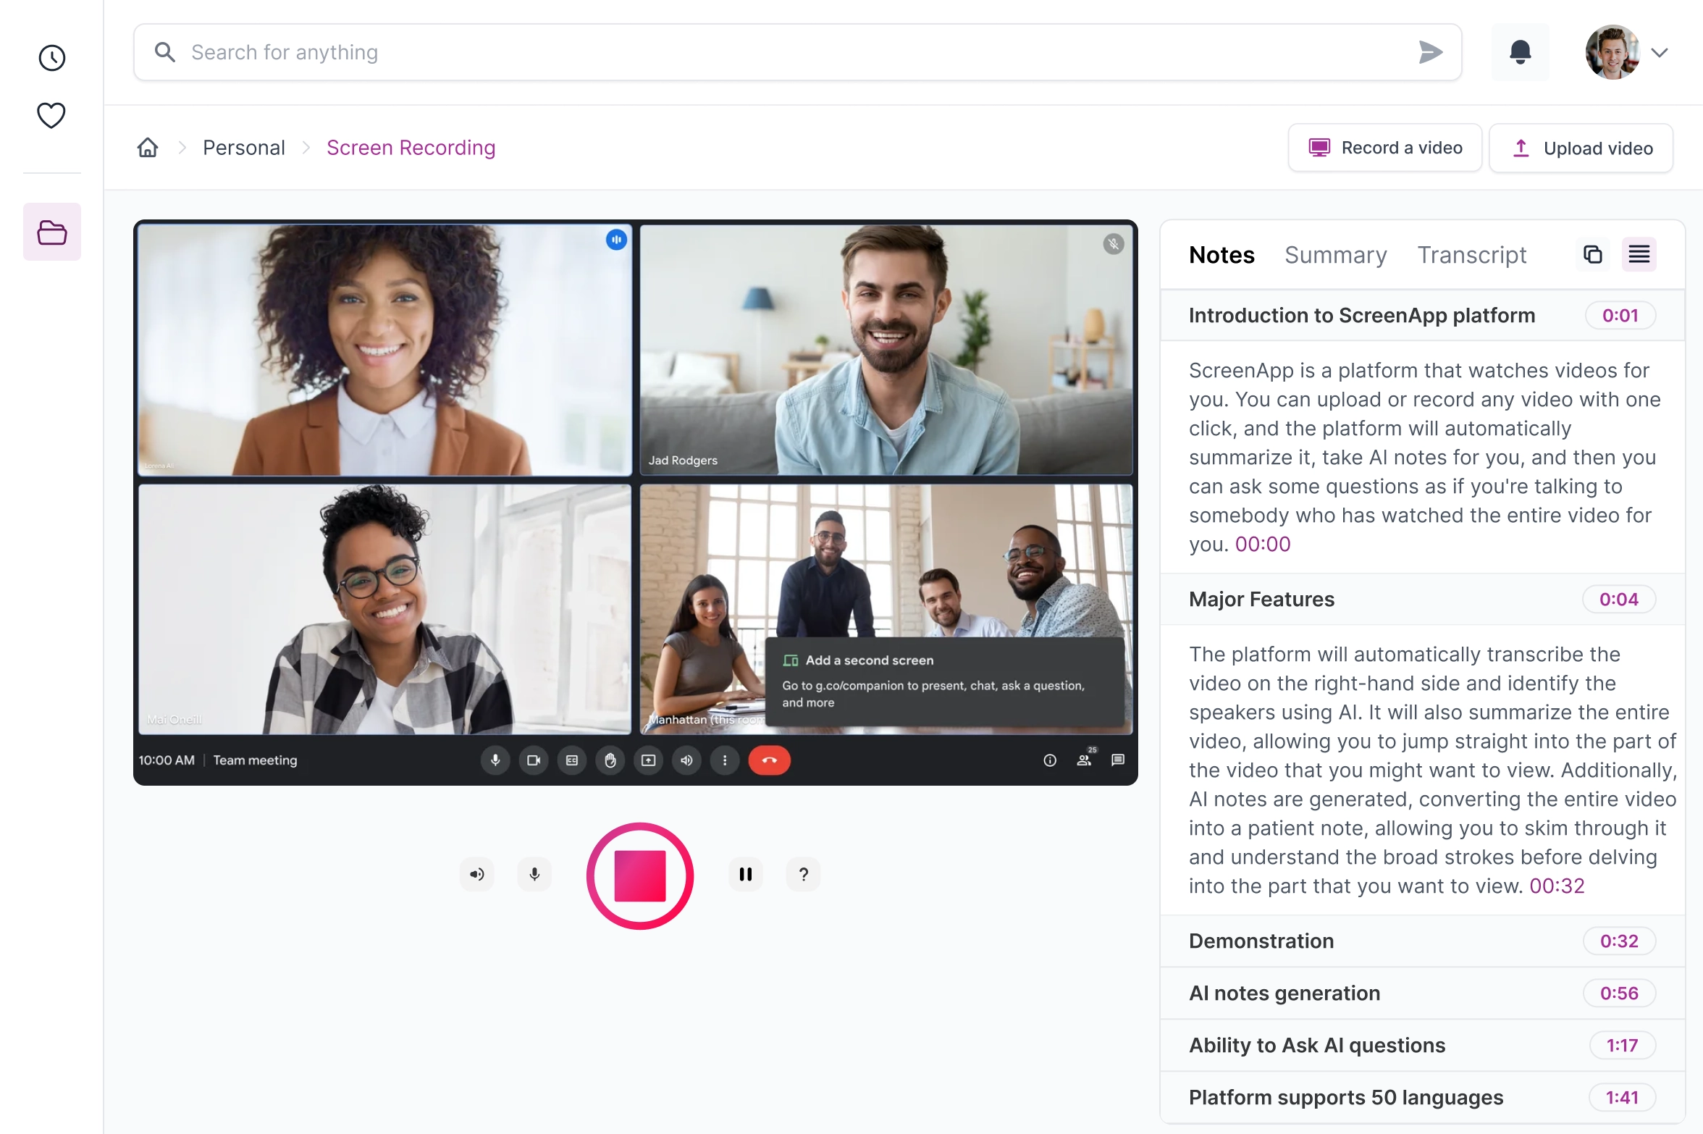Copy notes using the copy icon
This screenshot has height=1134, width=1703.
[x=1592, y=255]
